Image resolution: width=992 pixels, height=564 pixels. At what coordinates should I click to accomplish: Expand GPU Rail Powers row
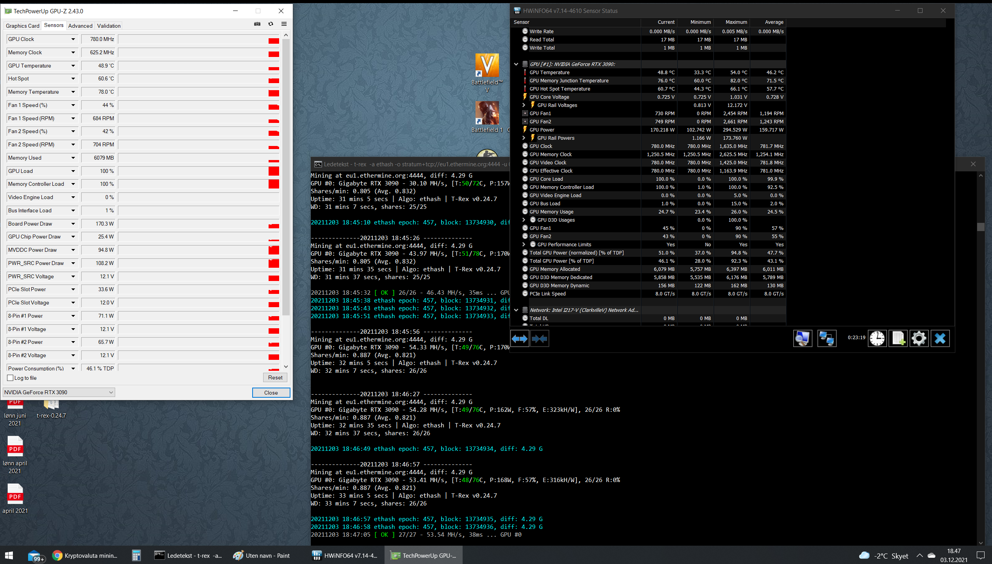pos(524,138)
